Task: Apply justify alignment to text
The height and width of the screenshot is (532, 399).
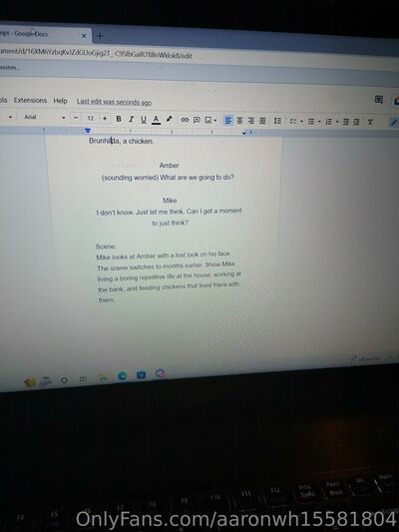Action: [x=262, y=121]
